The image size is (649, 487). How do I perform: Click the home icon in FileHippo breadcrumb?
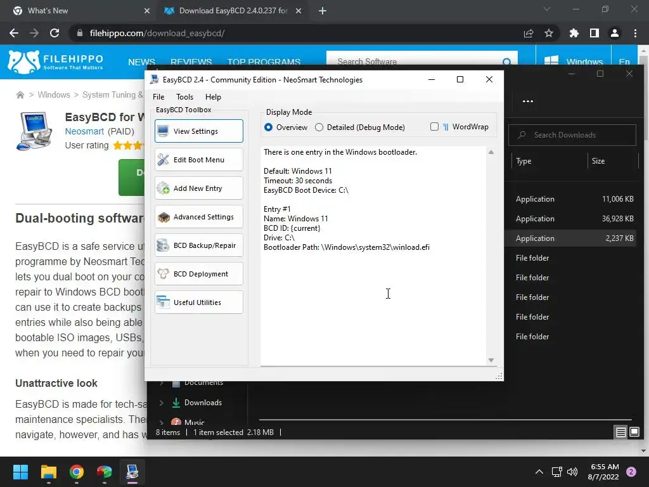click(x=20, y=95)
